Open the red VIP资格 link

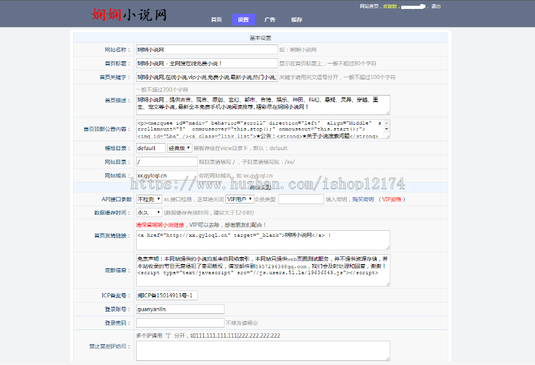click(x=392, y=199)
